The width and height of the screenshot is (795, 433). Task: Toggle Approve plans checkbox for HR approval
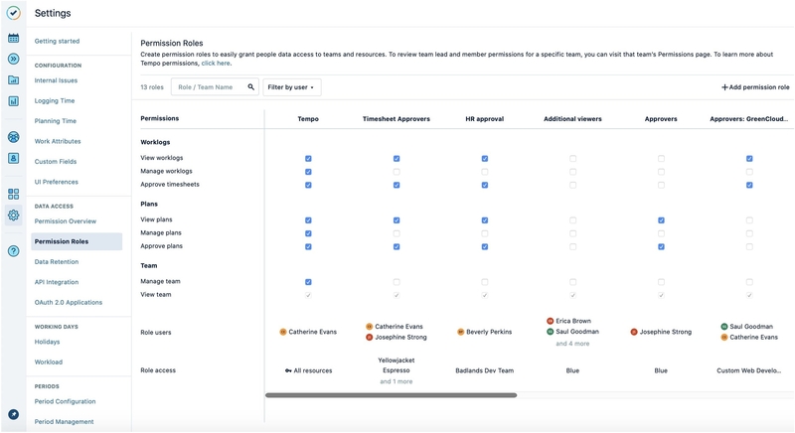pyautogui.click(x=485, y=246)
